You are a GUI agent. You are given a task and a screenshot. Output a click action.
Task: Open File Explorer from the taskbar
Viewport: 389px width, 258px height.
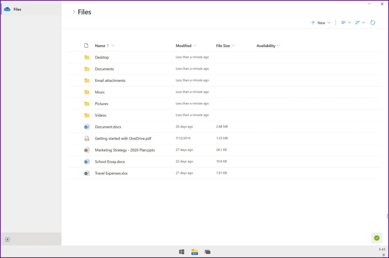pos(195,252)
